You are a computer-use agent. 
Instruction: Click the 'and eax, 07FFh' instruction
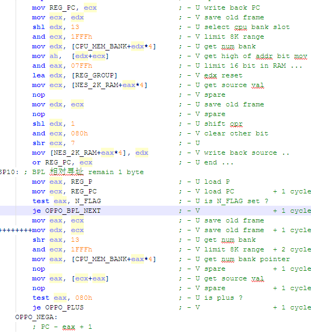pos(62,66)
